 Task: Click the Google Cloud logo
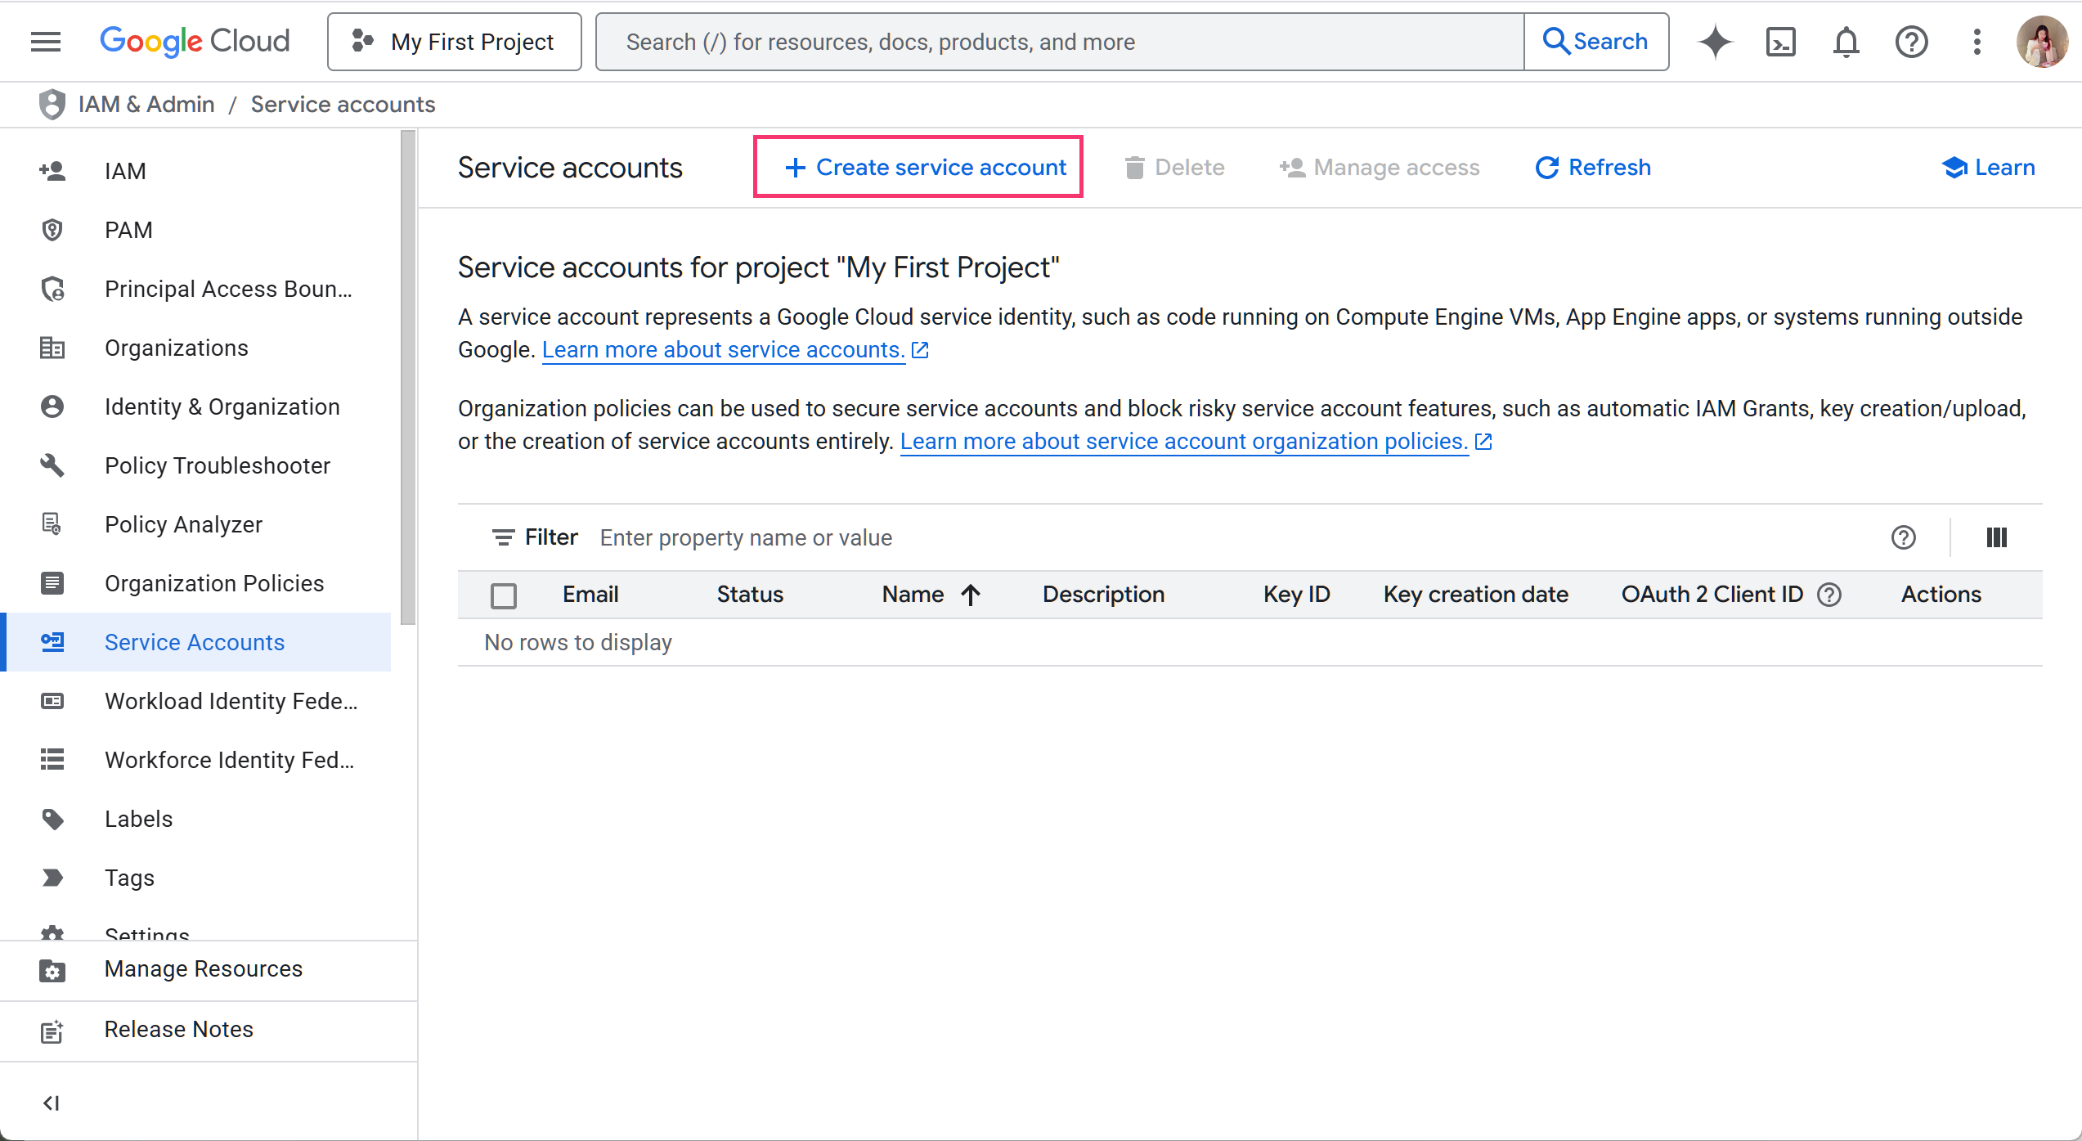[195, 42]
